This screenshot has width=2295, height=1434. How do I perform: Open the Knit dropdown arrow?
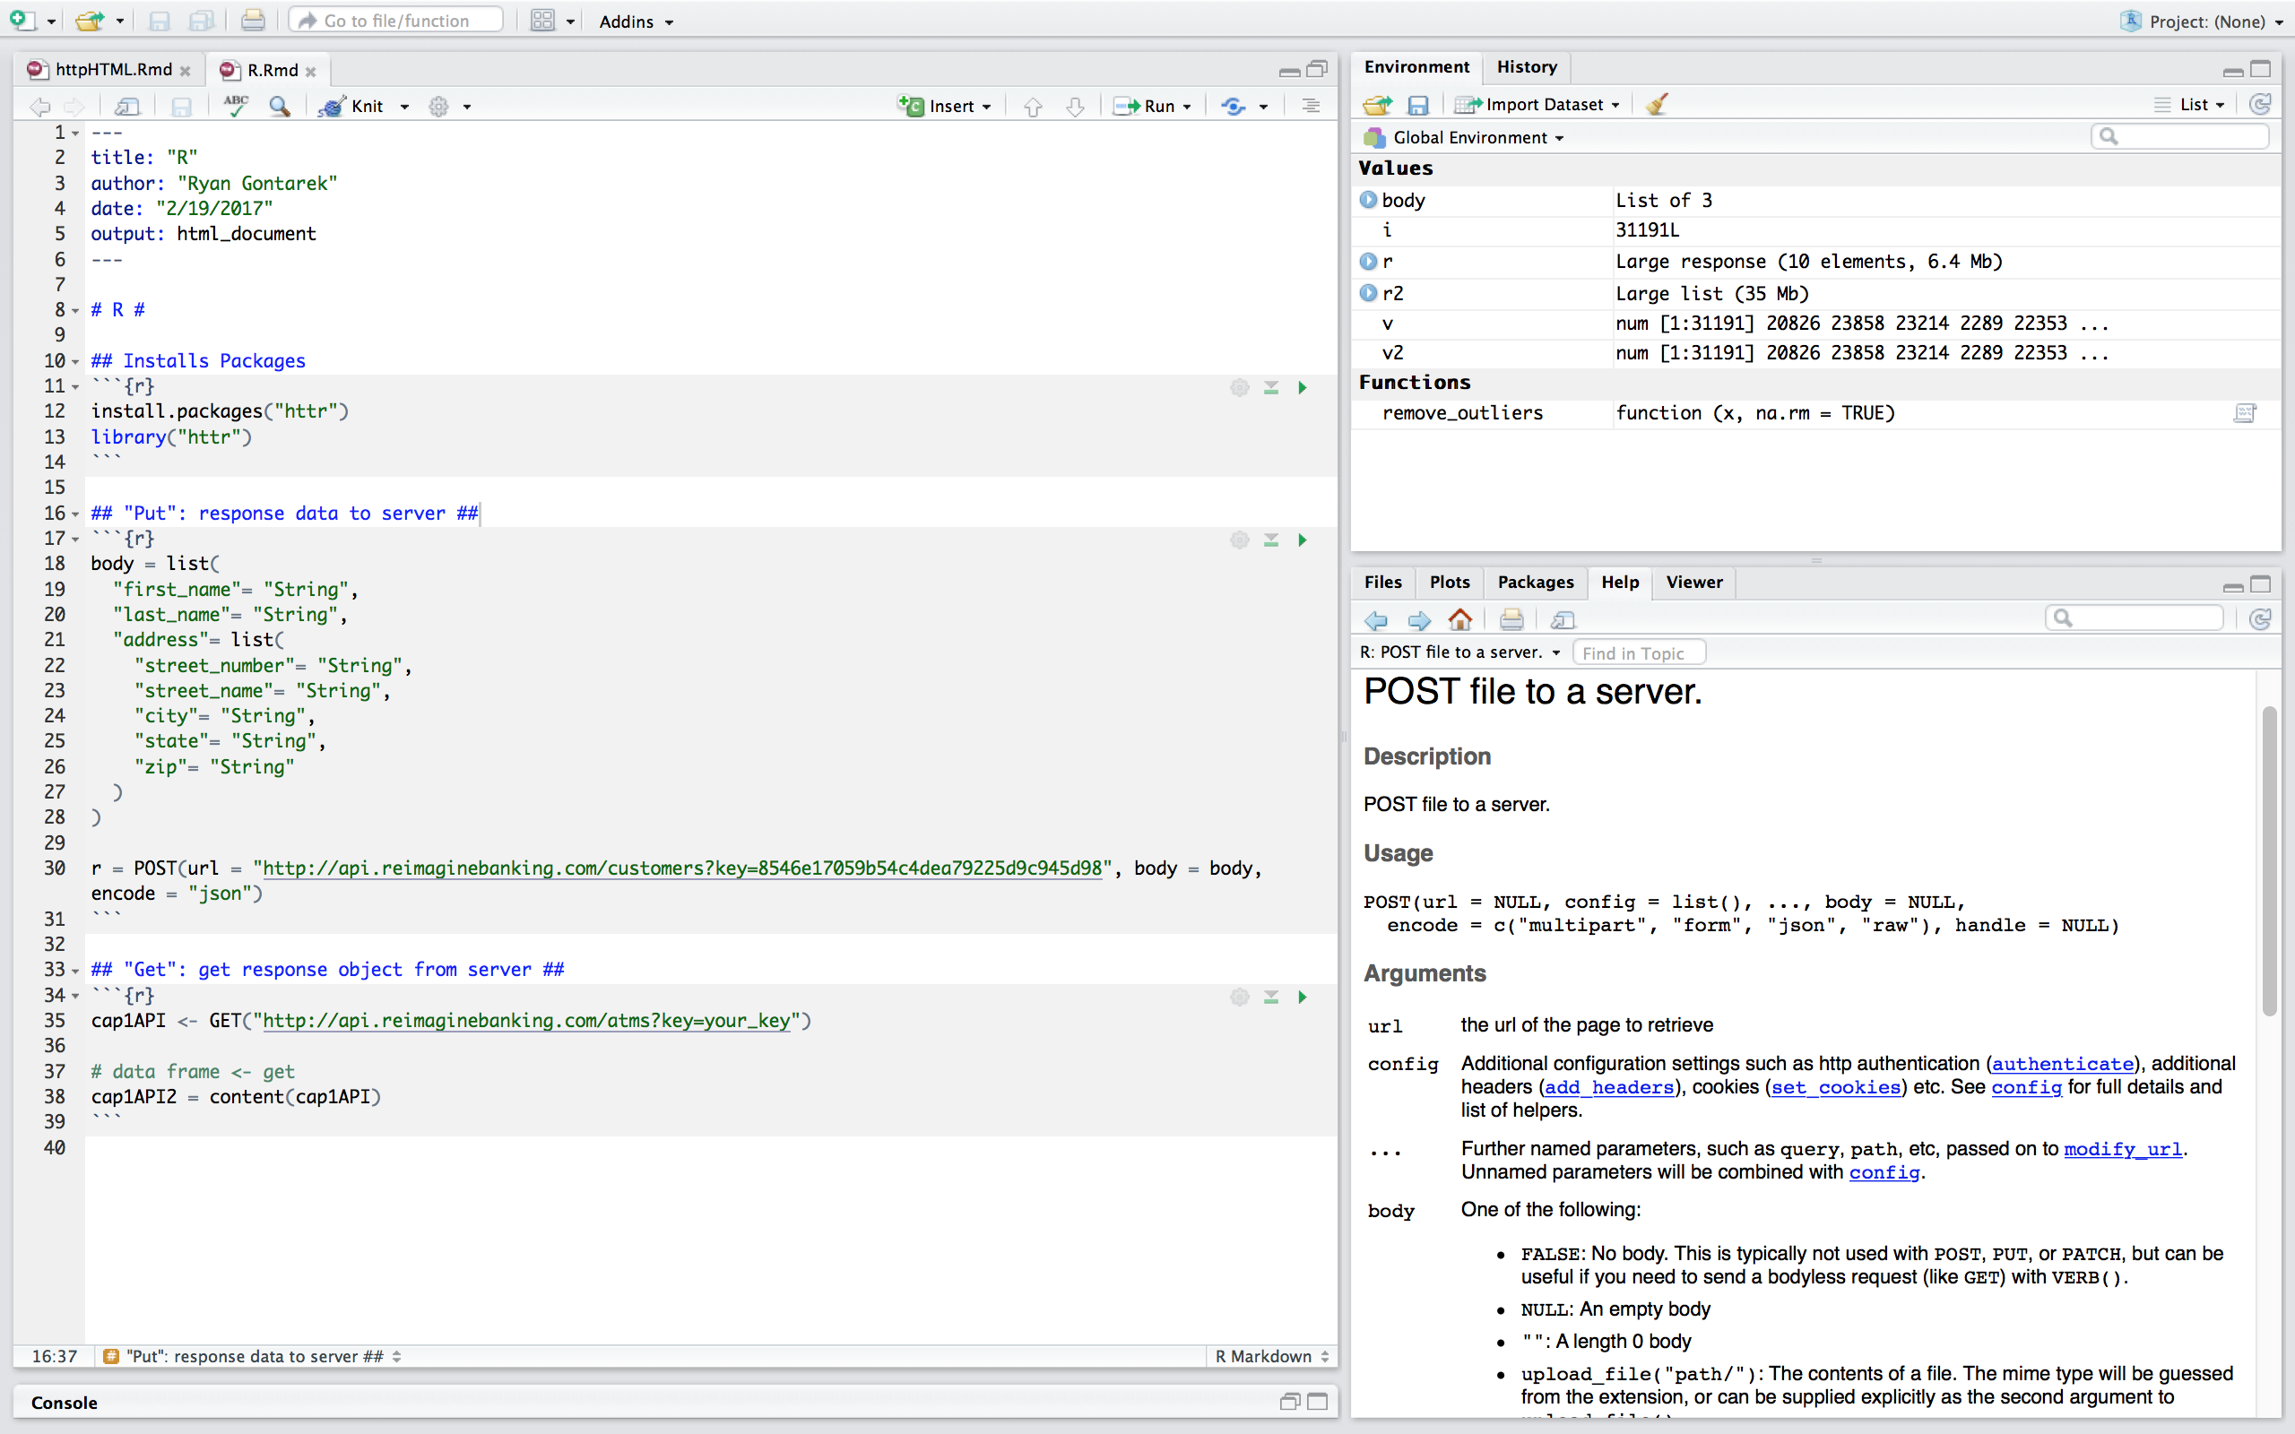(405, 107)
